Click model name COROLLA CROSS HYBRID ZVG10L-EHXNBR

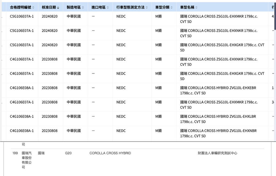(218, 133)
